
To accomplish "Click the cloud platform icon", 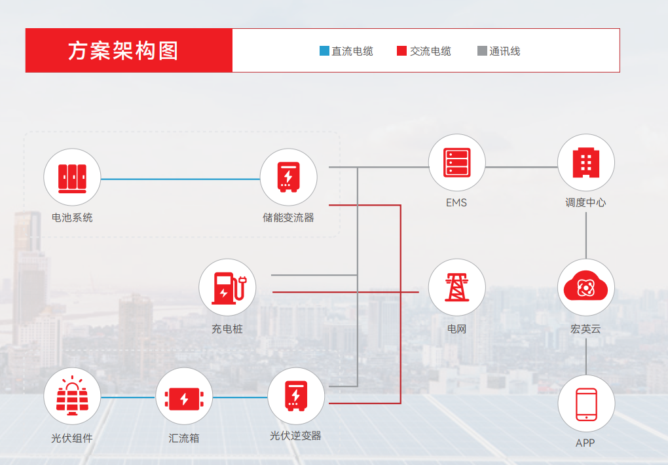I will pyautogui.click(x=585, y=287).
